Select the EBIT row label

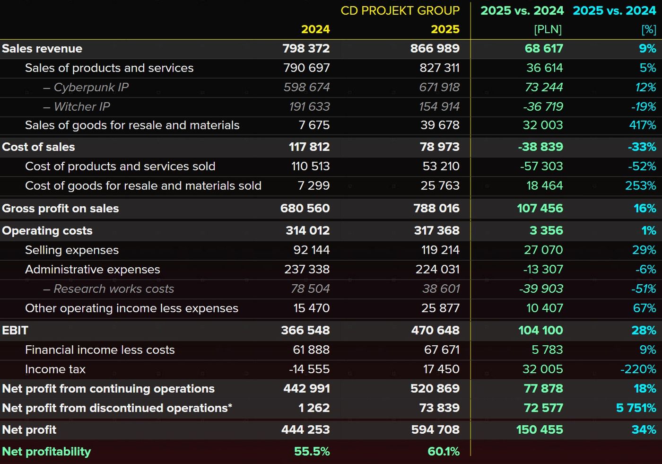coord(15,331)
